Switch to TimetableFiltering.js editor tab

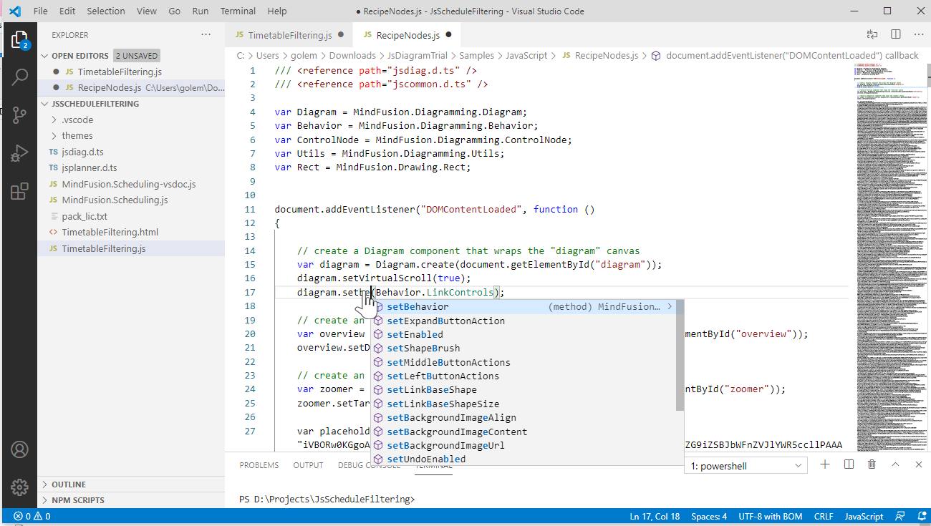pyautogui.click(x=289, y=35)
